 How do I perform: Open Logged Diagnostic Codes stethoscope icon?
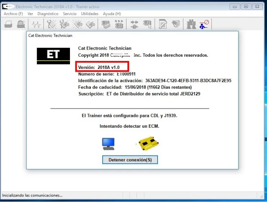point(65,24)
